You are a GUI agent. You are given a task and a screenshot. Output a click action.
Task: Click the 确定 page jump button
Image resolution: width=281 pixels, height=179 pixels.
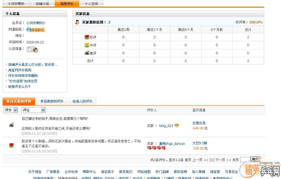tap(255, 159)
